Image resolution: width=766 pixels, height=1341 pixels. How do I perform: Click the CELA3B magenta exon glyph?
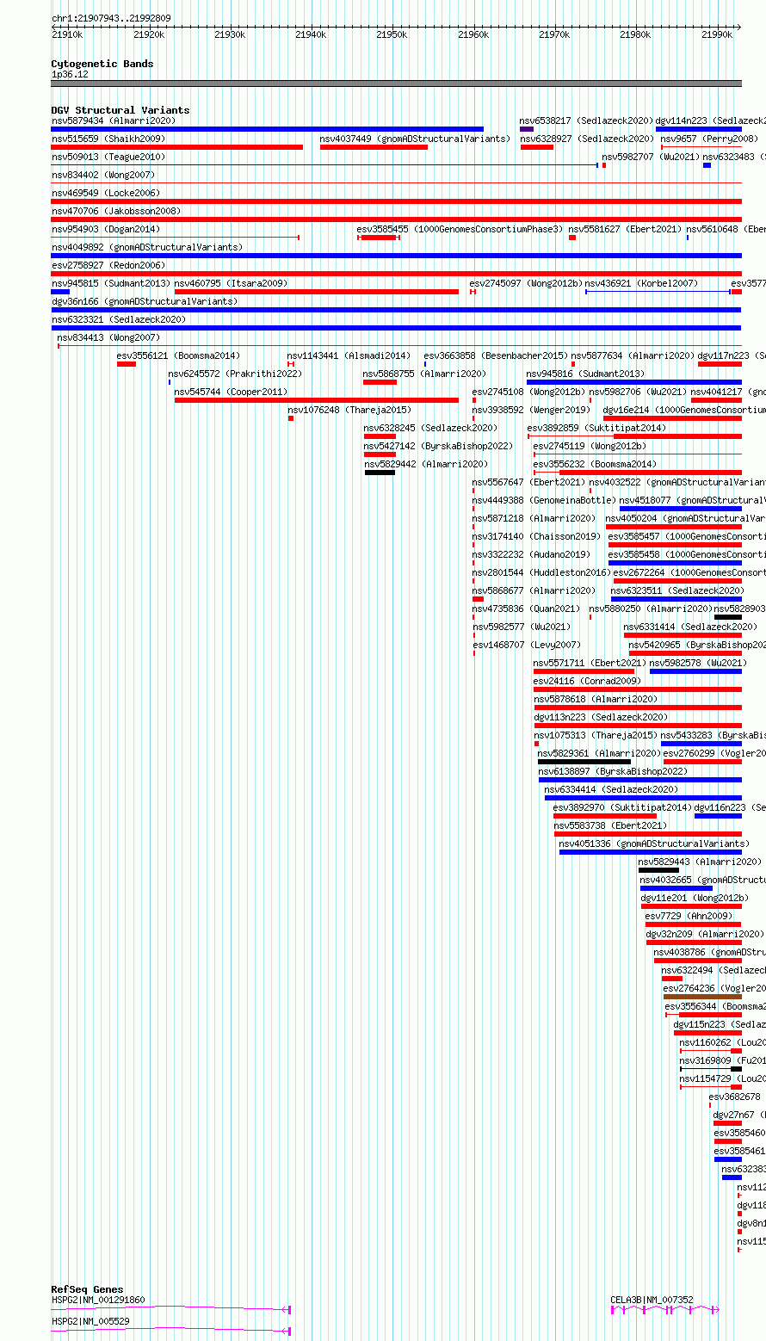pyautogui.click(x=664, y=1309)
